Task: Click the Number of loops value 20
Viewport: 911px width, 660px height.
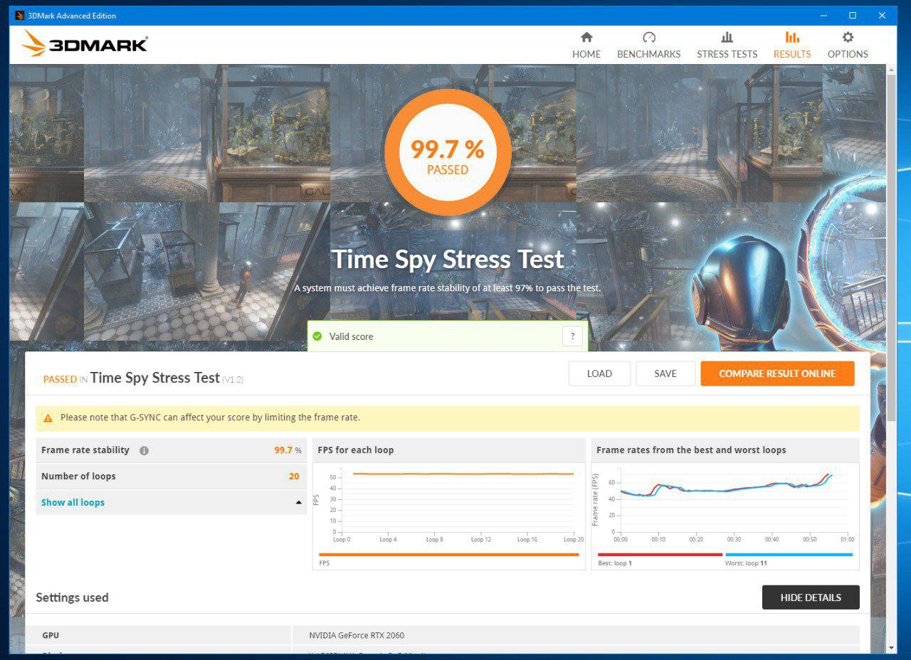Action: point(294,477)
